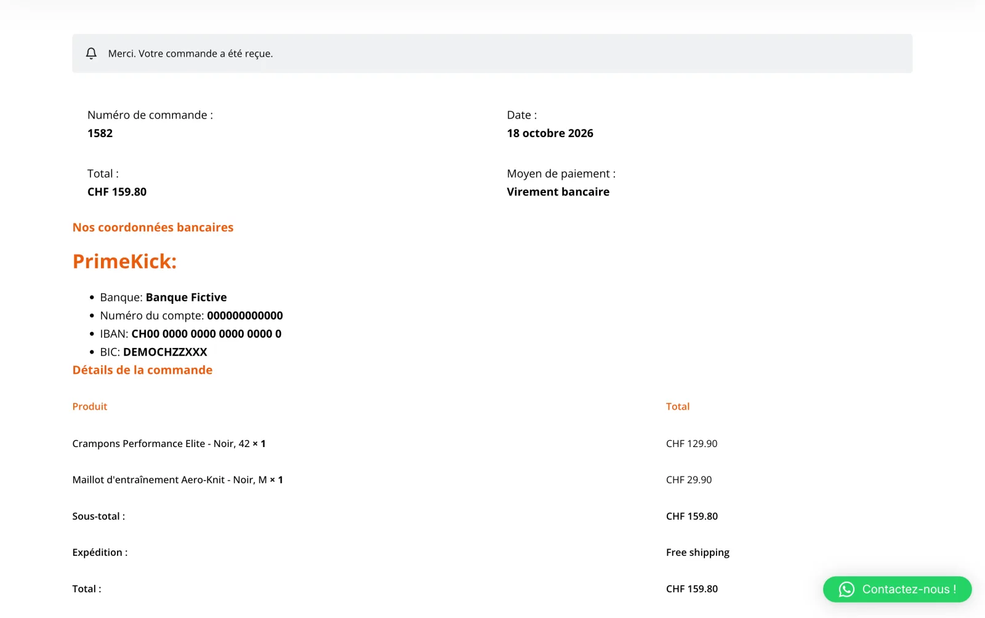Select the date 18 octobre 2026

[x=550, y=133]
